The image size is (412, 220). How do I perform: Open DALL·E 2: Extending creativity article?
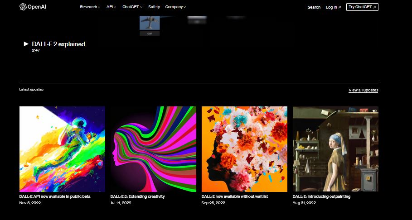pos(137,196)
